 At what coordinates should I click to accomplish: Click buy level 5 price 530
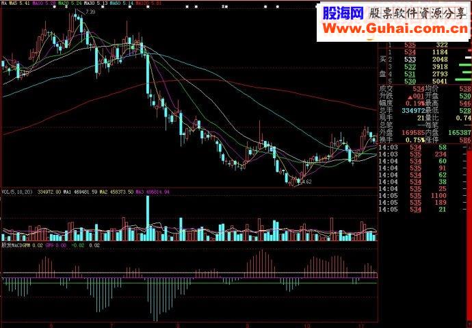[x=410, y=81]
